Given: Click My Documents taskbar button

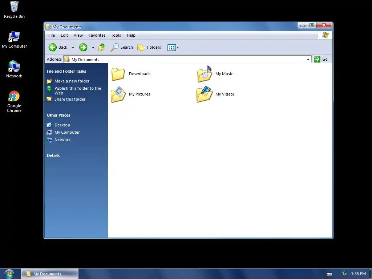Looking at the screenshot, I should (50, 274).
